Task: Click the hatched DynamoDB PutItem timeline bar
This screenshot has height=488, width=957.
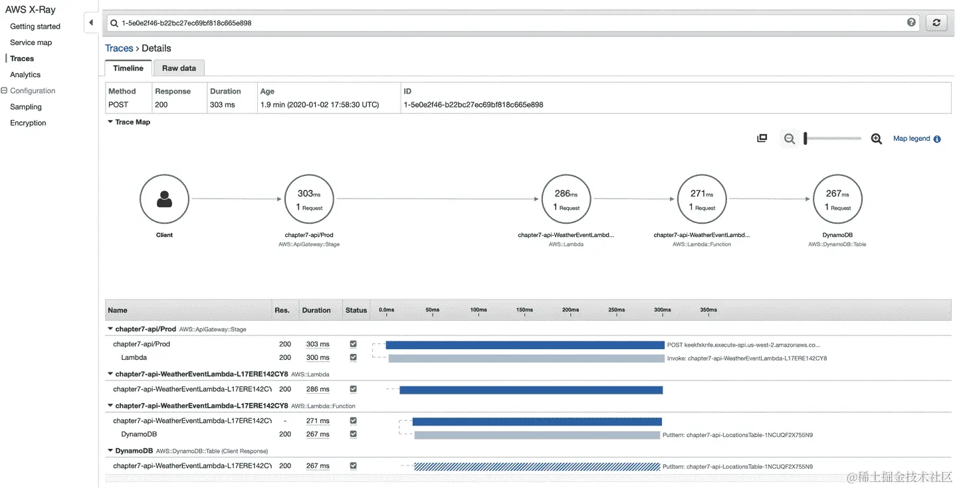Action: pyautogui.click(x=537, y=467)
